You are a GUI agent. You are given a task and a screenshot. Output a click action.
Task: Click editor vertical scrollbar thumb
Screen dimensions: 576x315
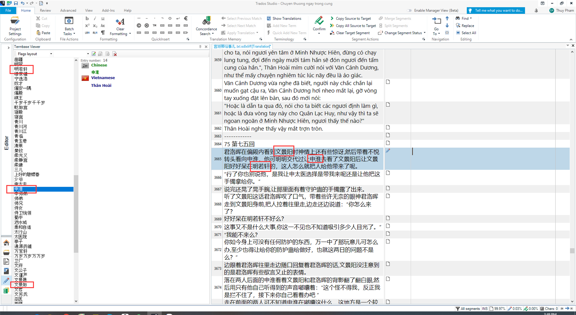(572, 251)
